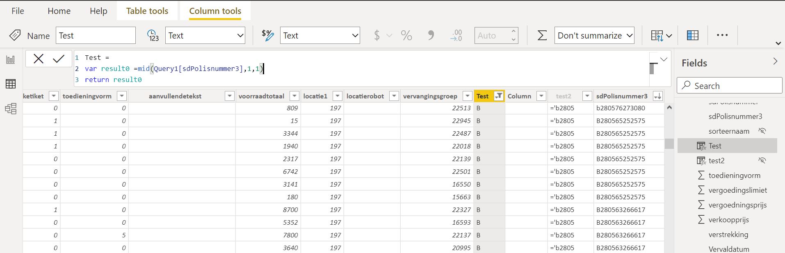Viewport: 785px width, 253px height.
Task: Open the Format Text dropdown
Action: [x=320, y=35]
